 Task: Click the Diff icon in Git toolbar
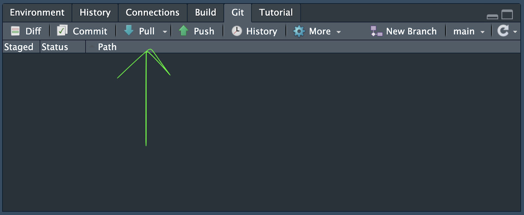pos(15,31)
